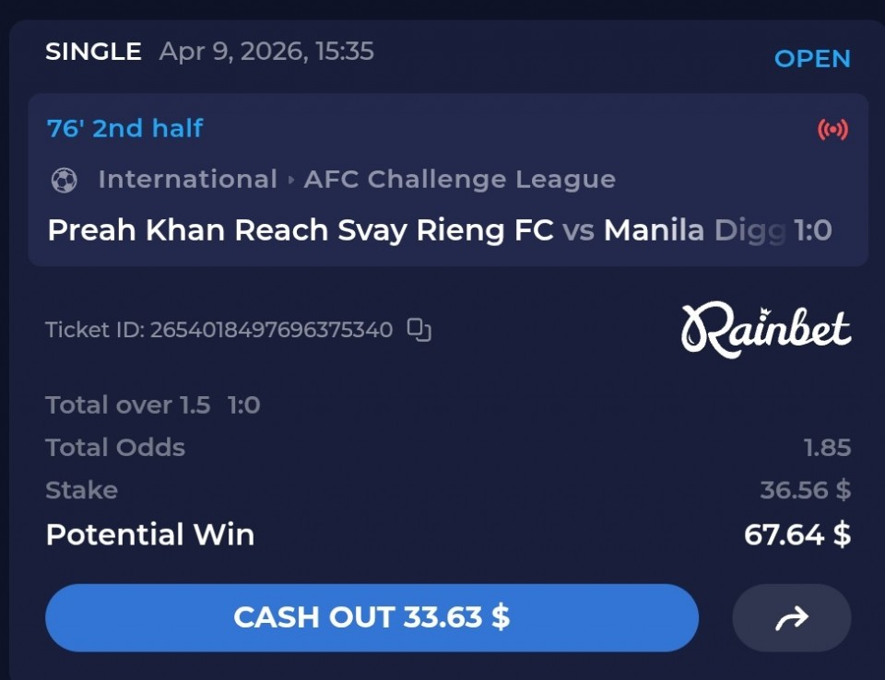Click the 1:0 match score
This screenshot has height=680, width=885.
pyautogui.click(x=813, y=230)
